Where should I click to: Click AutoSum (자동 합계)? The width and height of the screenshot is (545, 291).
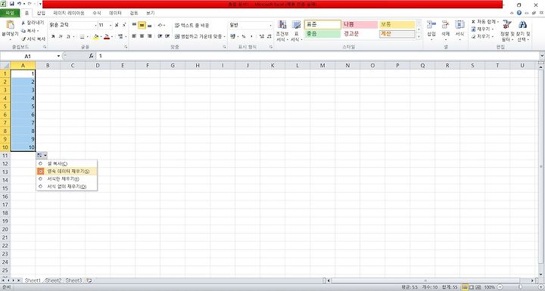pos(484,22)
